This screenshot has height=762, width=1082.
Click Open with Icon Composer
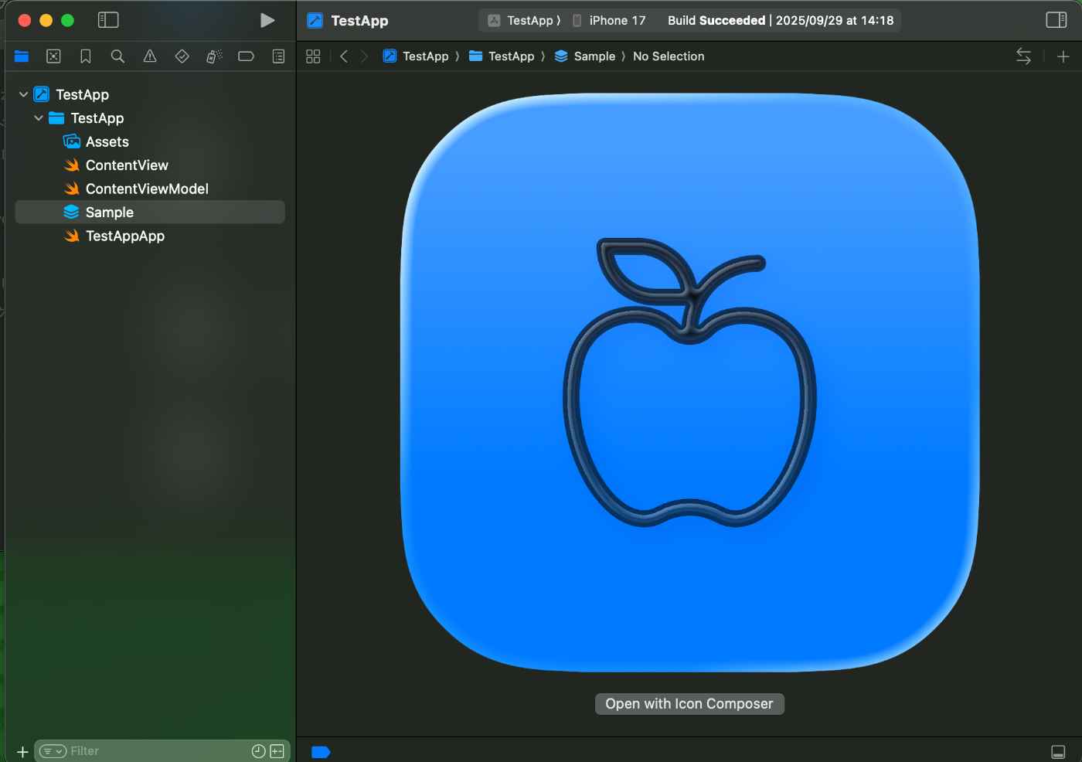(x=689, y=704)
